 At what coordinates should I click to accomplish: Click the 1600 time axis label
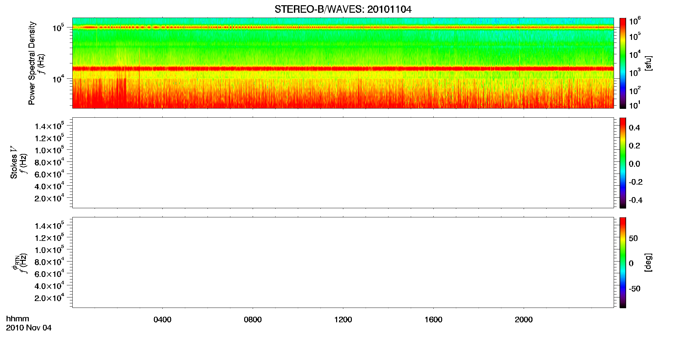click(433, 320)
